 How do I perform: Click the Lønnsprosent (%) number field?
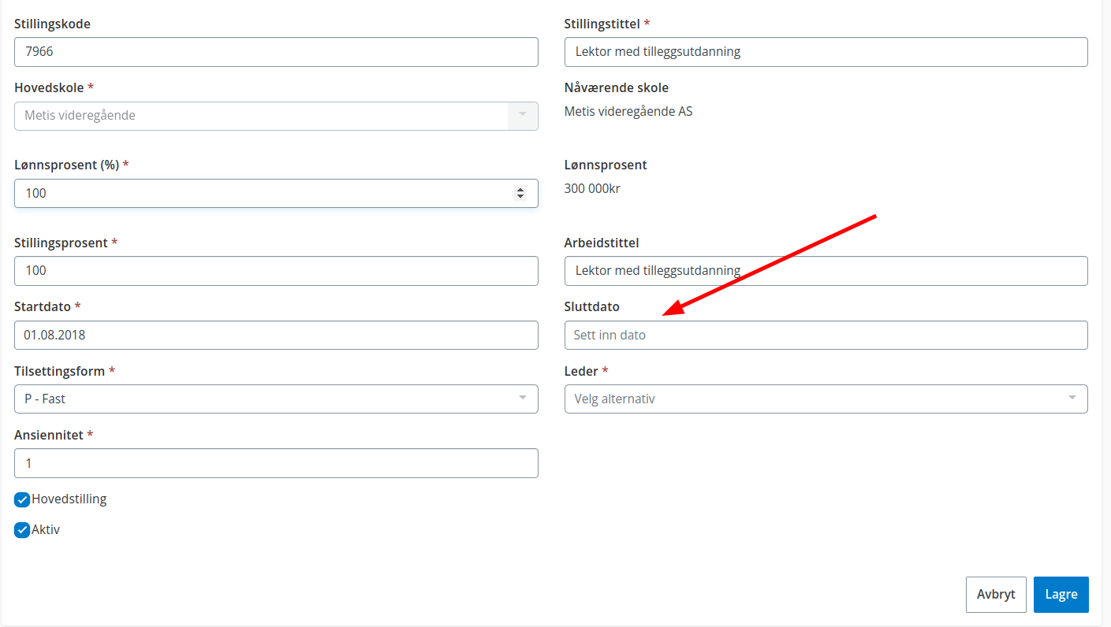coord(276,193)
